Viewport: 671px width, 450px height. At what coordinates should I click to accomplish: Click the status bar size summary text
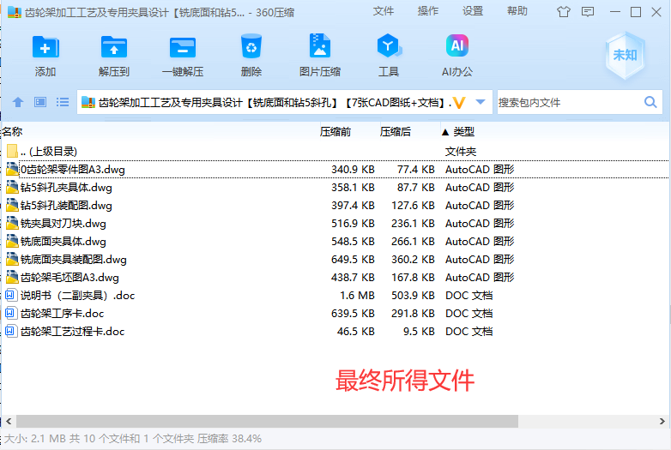tap(133, 439)
